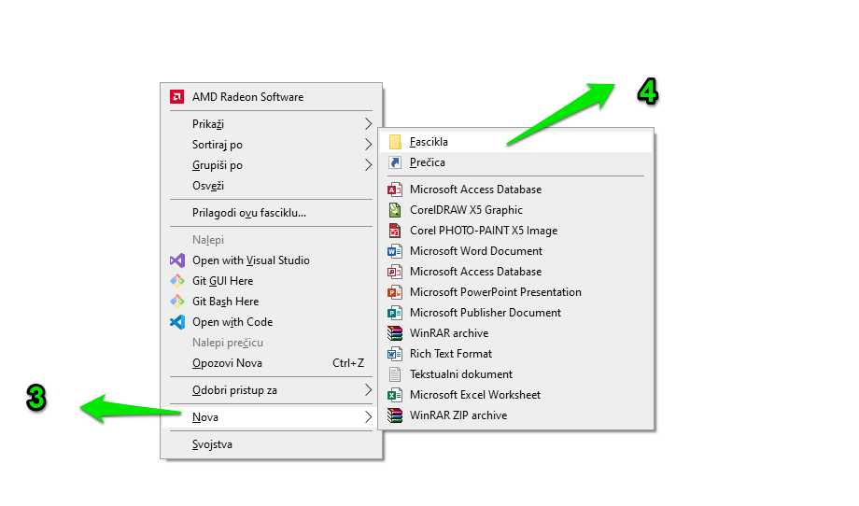Click the WinRAR archive icon
The image size is (859, 506).
pos(395,333)
